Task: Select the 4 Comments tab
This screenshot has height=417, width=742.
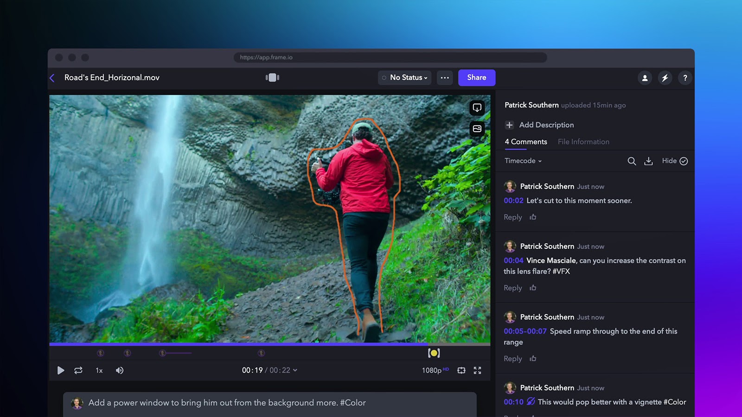Action: coord(526,141)
